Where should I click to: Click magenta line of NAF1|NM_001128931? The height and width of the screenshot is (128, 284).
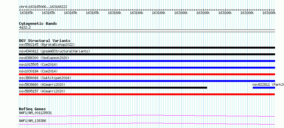click(147, 116)
